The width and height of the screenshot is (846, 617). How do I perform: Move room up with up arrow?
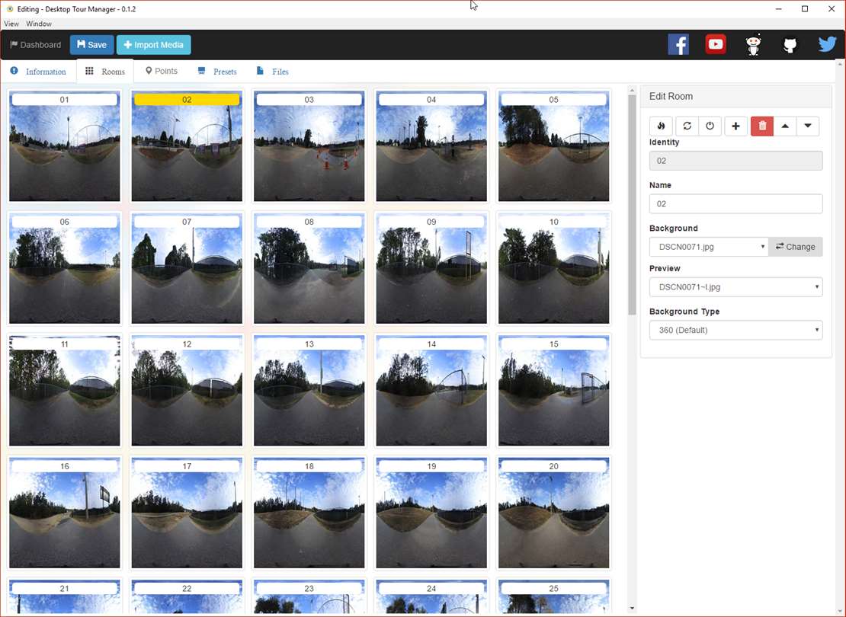click(785, 126)
